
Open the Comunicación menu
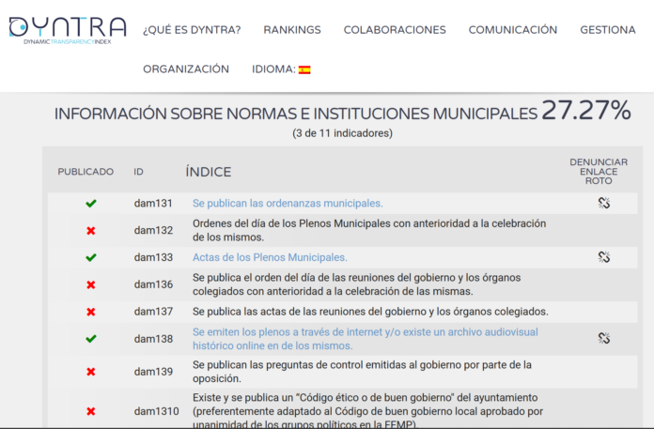(x=513, y=30)
